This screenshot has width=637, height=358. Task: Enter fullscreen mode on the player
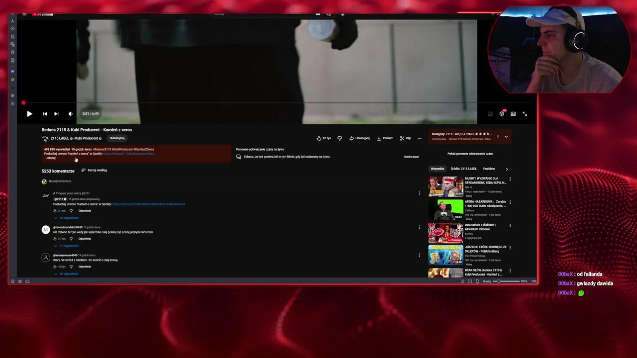(525, 114)
